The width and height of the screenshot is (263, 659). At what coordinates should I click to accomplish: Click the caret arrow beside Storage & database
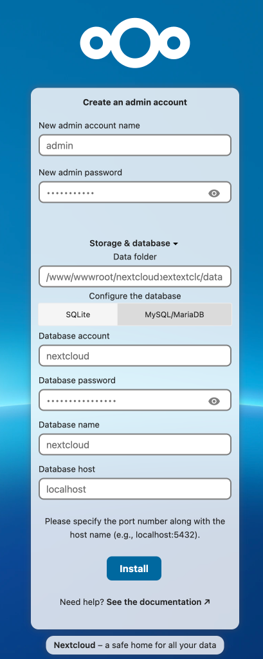click(176, 244)
